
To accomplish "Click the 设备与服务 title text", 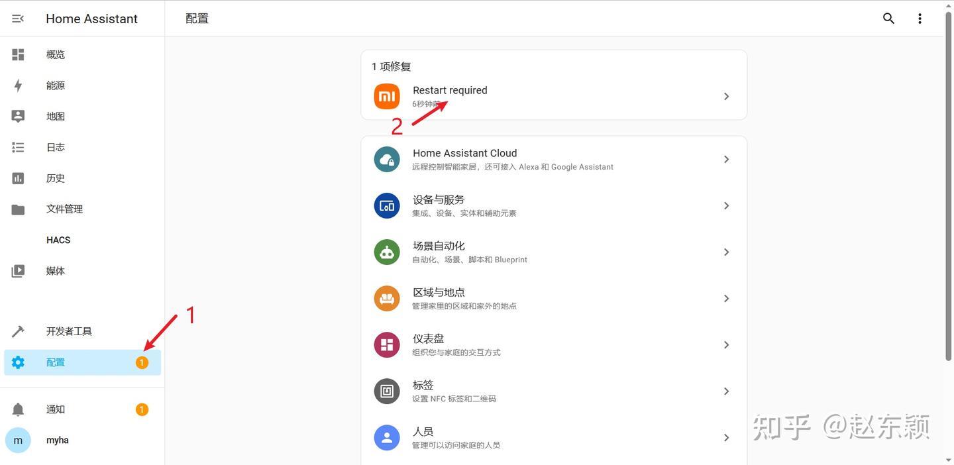I will click(439, 199).
